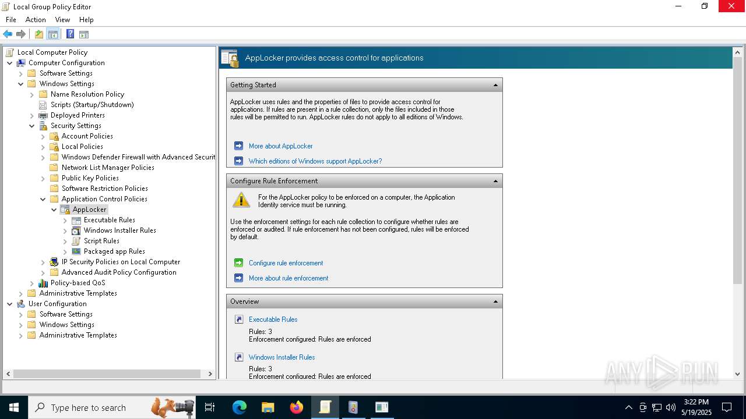Click the Back arrow toolbar icon
The image size is (746, 419).
coord(8,34)
